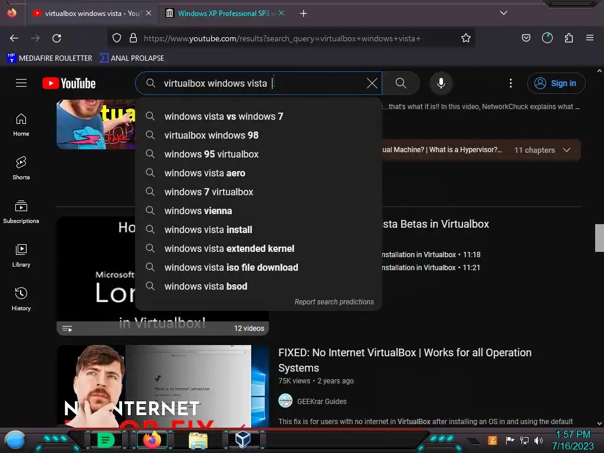
Task: Clear the search box with X
Action: click(372, 83)
